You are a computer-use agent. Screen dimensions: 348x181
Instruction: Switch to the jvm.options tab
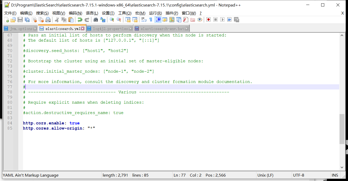click(x=21, y=29)
